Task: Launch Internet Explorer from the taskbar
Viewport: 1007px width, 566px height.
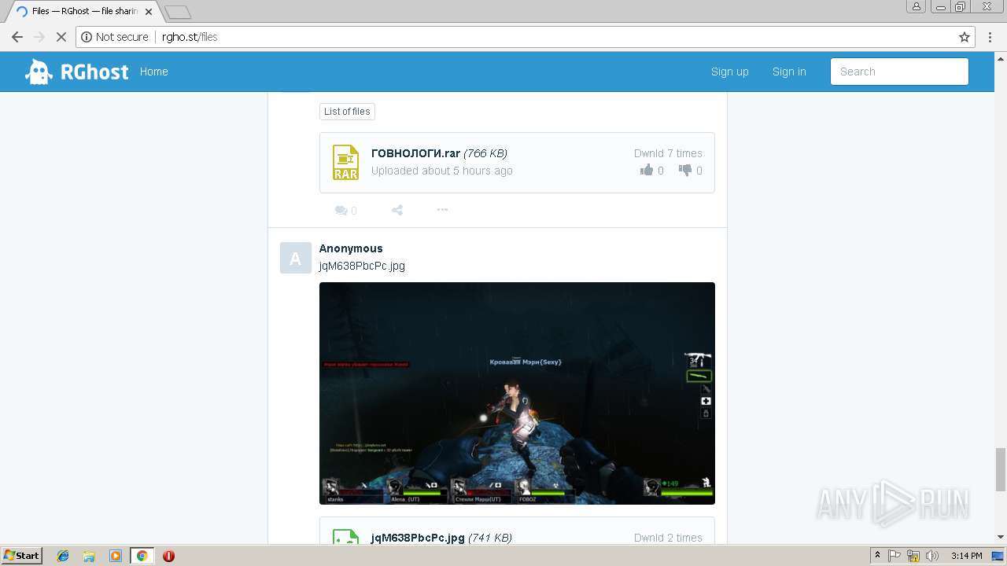Action: pos(63,556)
